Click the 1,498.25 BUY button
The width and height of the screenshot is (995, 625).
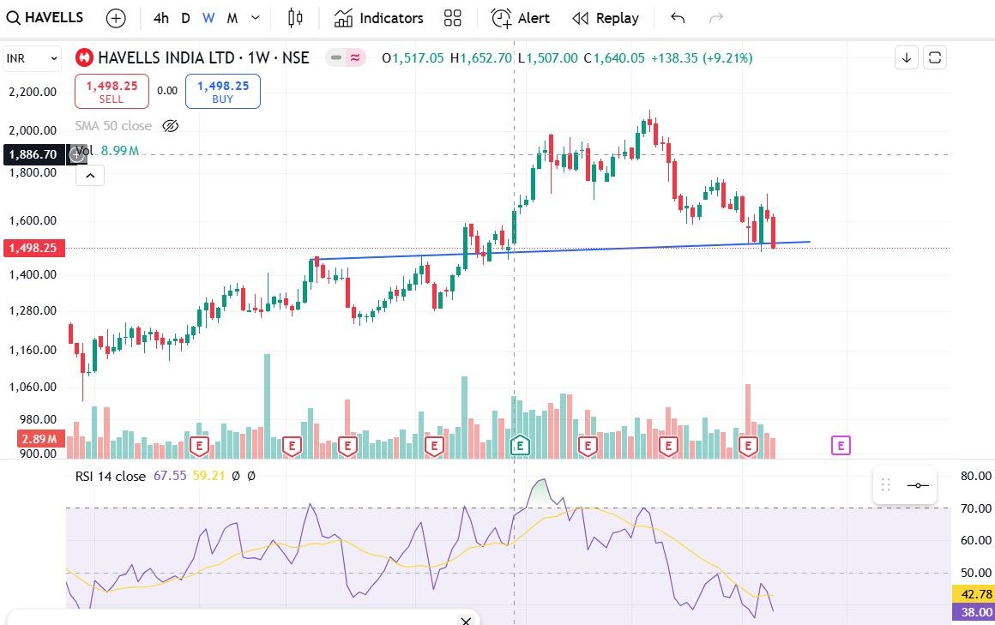(x=223, y=92)
